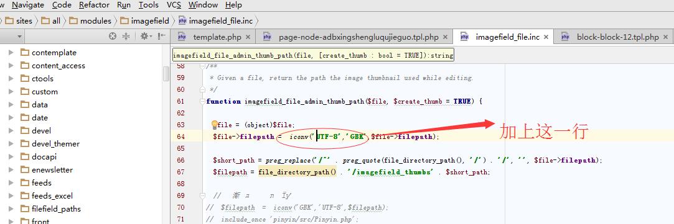This screenshot has height=224, width=674.
Task: Click the comment end fold marker at line 60
Action: 202,89
